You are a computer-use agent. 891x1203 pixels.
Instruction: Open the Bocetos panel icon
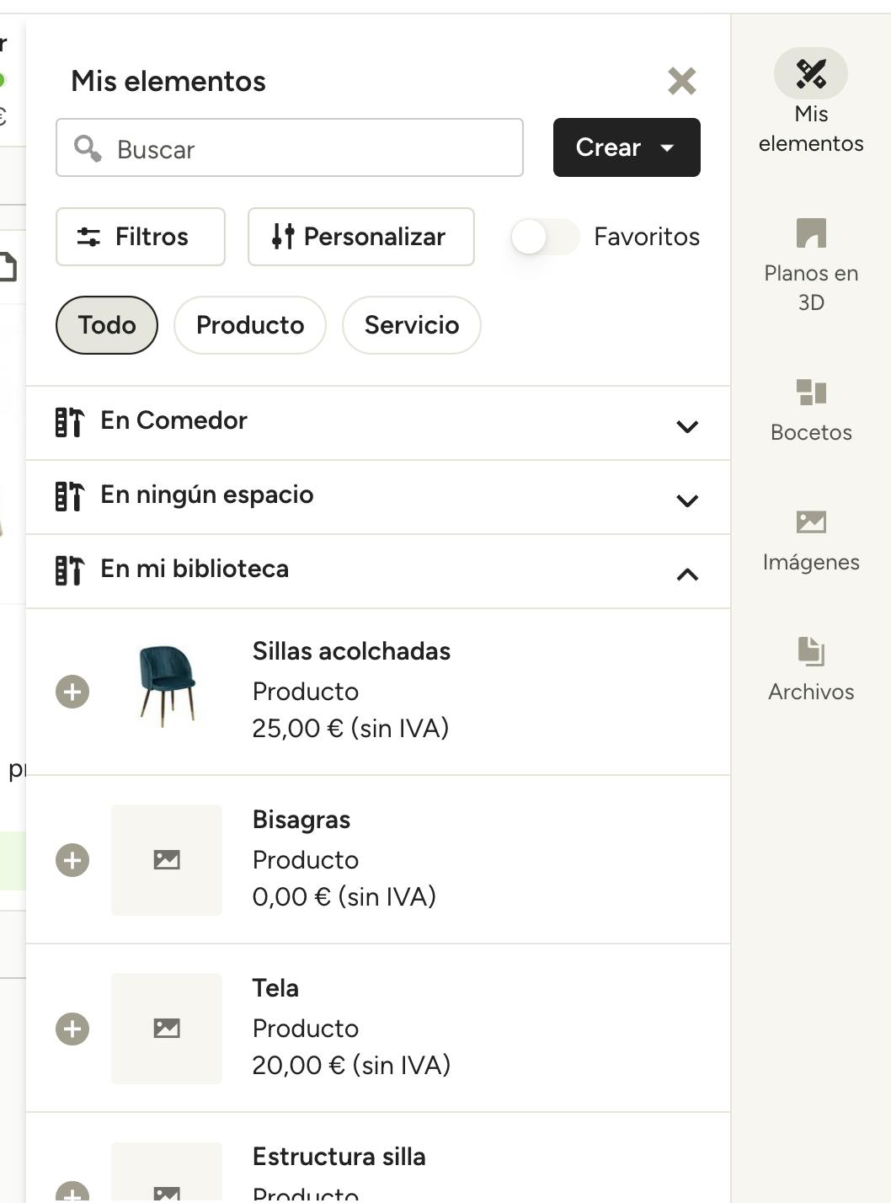pos(810,393)
